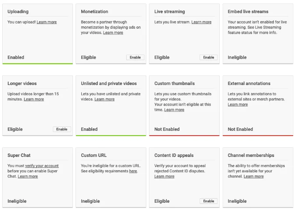Open Learn more link in Live streaming
Screen dimensions: 297x211
[201, 22]
